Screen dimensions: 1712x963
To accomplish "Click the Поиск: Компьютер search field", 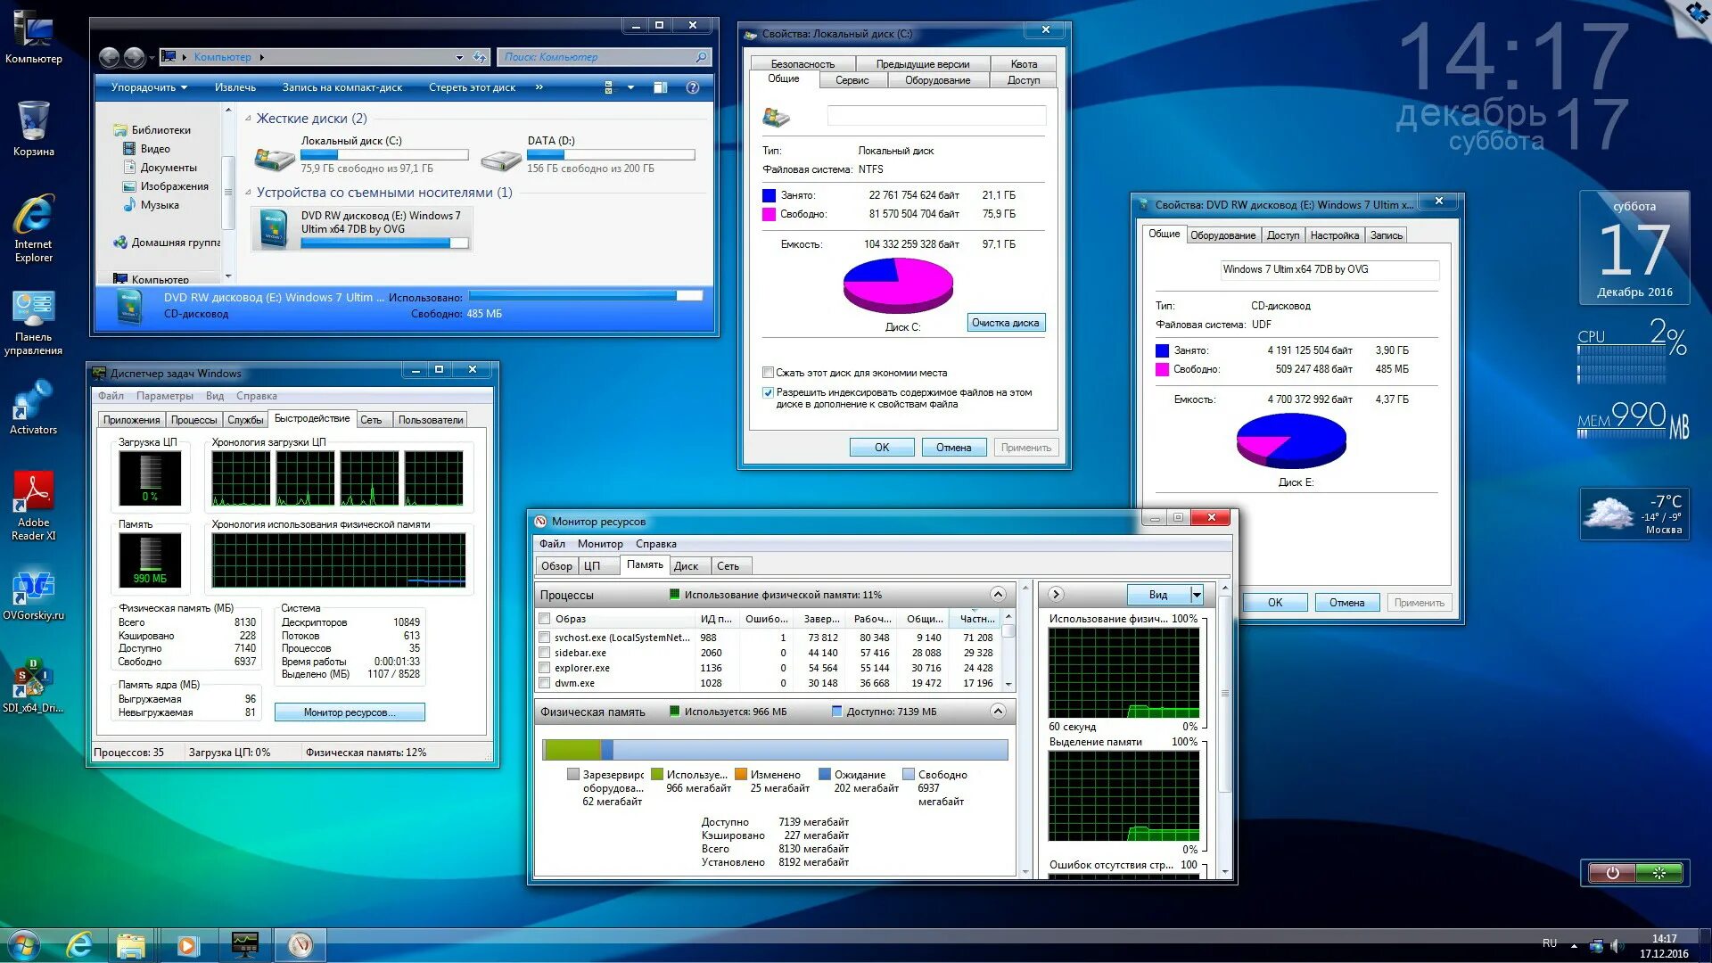I will pyautogui.click(x=603, y=57).
